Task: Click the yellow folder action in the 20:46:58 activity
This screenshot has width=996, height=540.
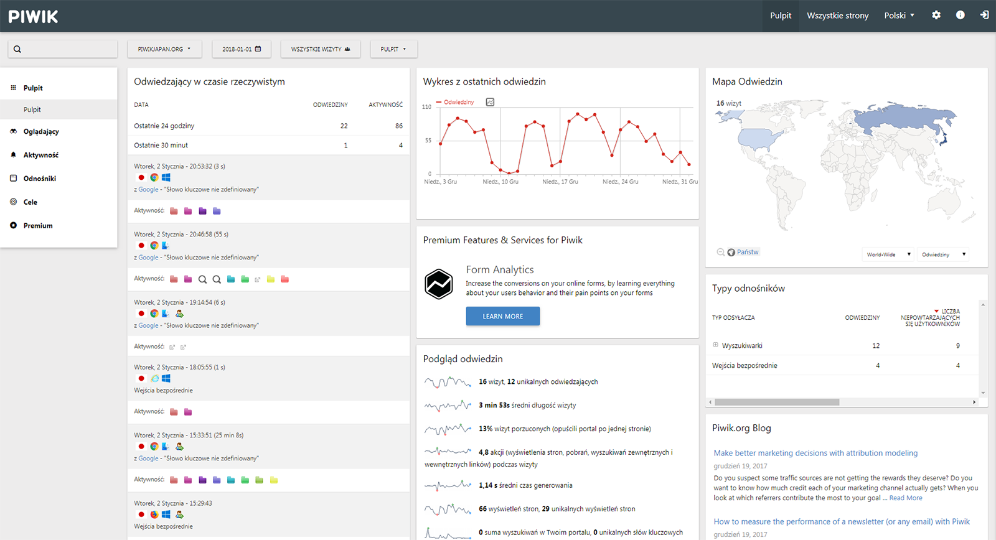Action: [x=271, y=279]
